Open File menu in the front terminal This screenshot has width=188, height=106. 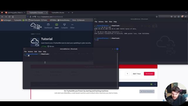pyautogui.click(x=25, y=52)
